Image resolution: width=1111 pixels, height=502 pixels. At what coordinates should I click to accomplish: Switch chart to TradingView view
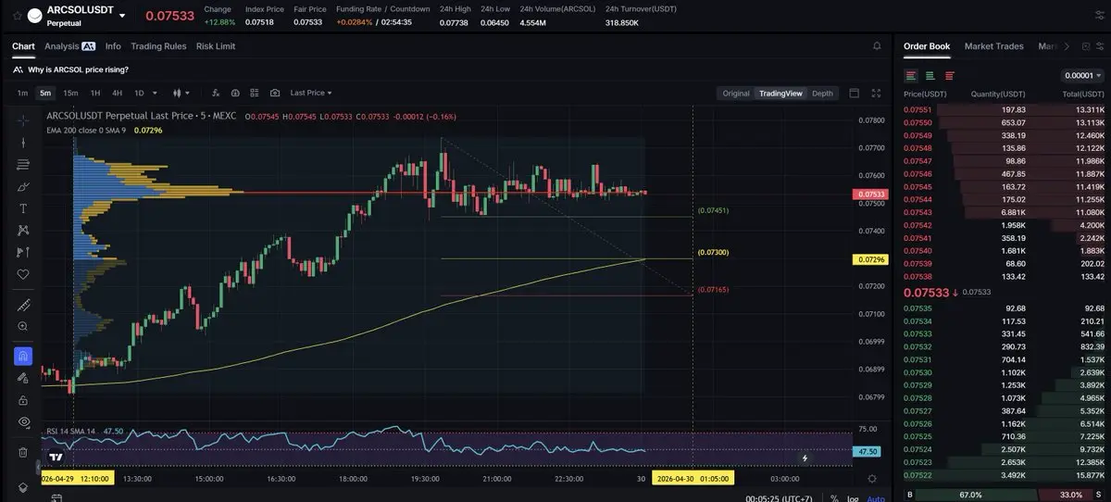(780, 93)
